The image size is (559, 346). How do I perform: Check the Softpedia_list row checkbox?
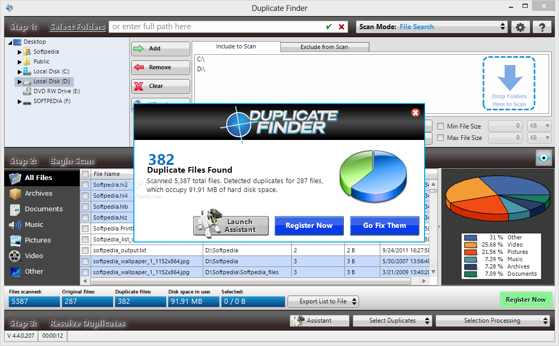click(x=85, y=239)
